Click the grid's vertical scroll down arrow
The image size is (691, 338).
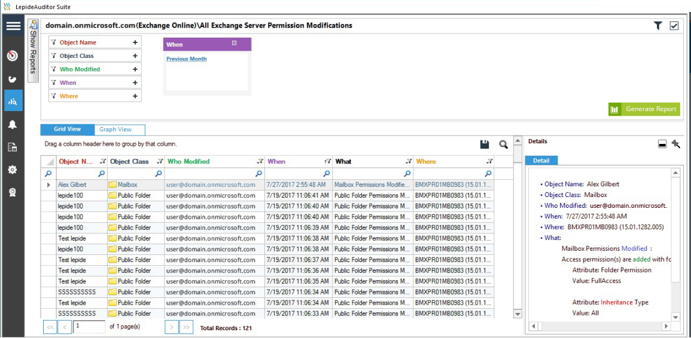pyautogui.click(x=518, y=314)
